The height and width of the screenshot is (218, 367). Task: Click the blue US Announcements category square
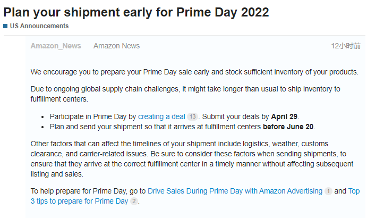point(5,26)
